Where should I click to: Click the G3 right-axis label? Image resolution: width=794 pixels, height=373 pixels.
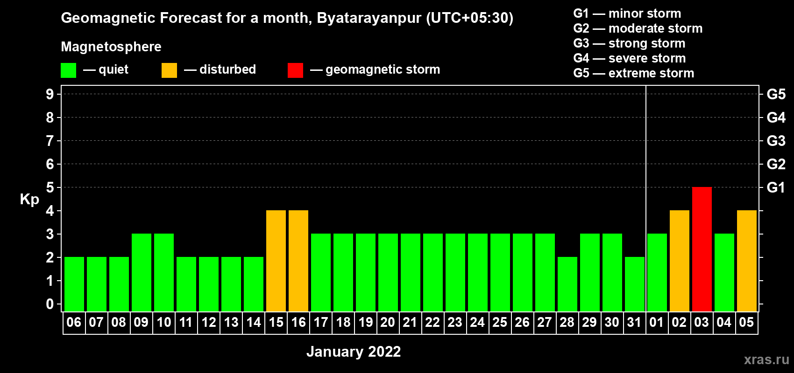(x=776, y=141)
